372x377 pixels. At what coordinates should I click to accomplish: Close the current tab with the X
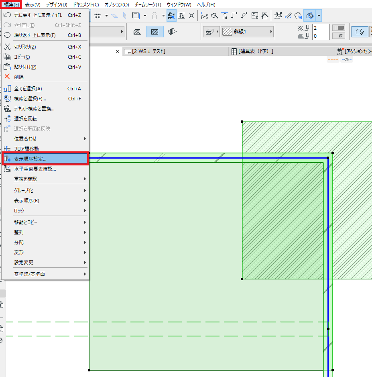[x=117, y=51]
